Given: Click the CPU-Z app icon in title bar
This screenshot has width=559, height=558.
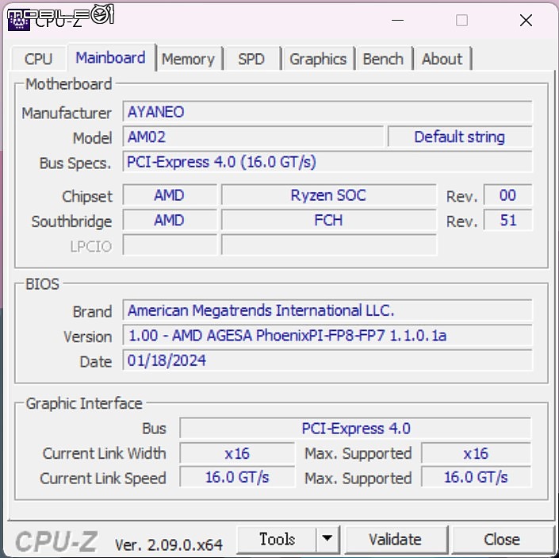Looking at the screenshot, I should tap(18, 21).
